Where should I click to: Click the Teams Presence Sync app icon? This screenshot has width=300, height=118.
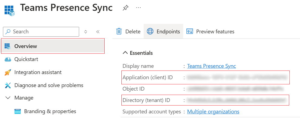(9, 11)
